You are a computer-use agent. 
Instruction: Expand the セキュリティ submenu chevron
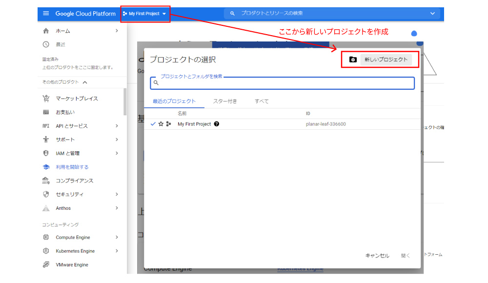pos(117,194)
